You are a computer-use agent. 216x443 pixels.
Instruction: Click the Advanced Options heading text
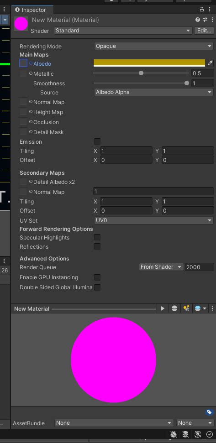point(44,259)
